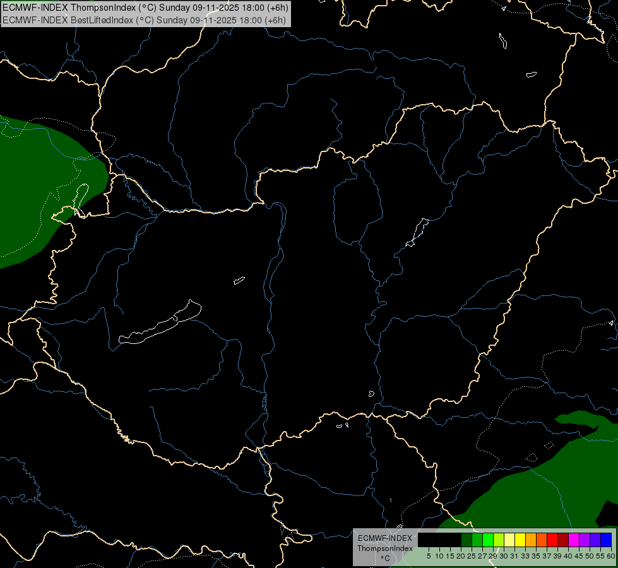
Task: Click the legend label 'ThompsonIndex'
Action: pyautogui.click(x=384, y=548)
